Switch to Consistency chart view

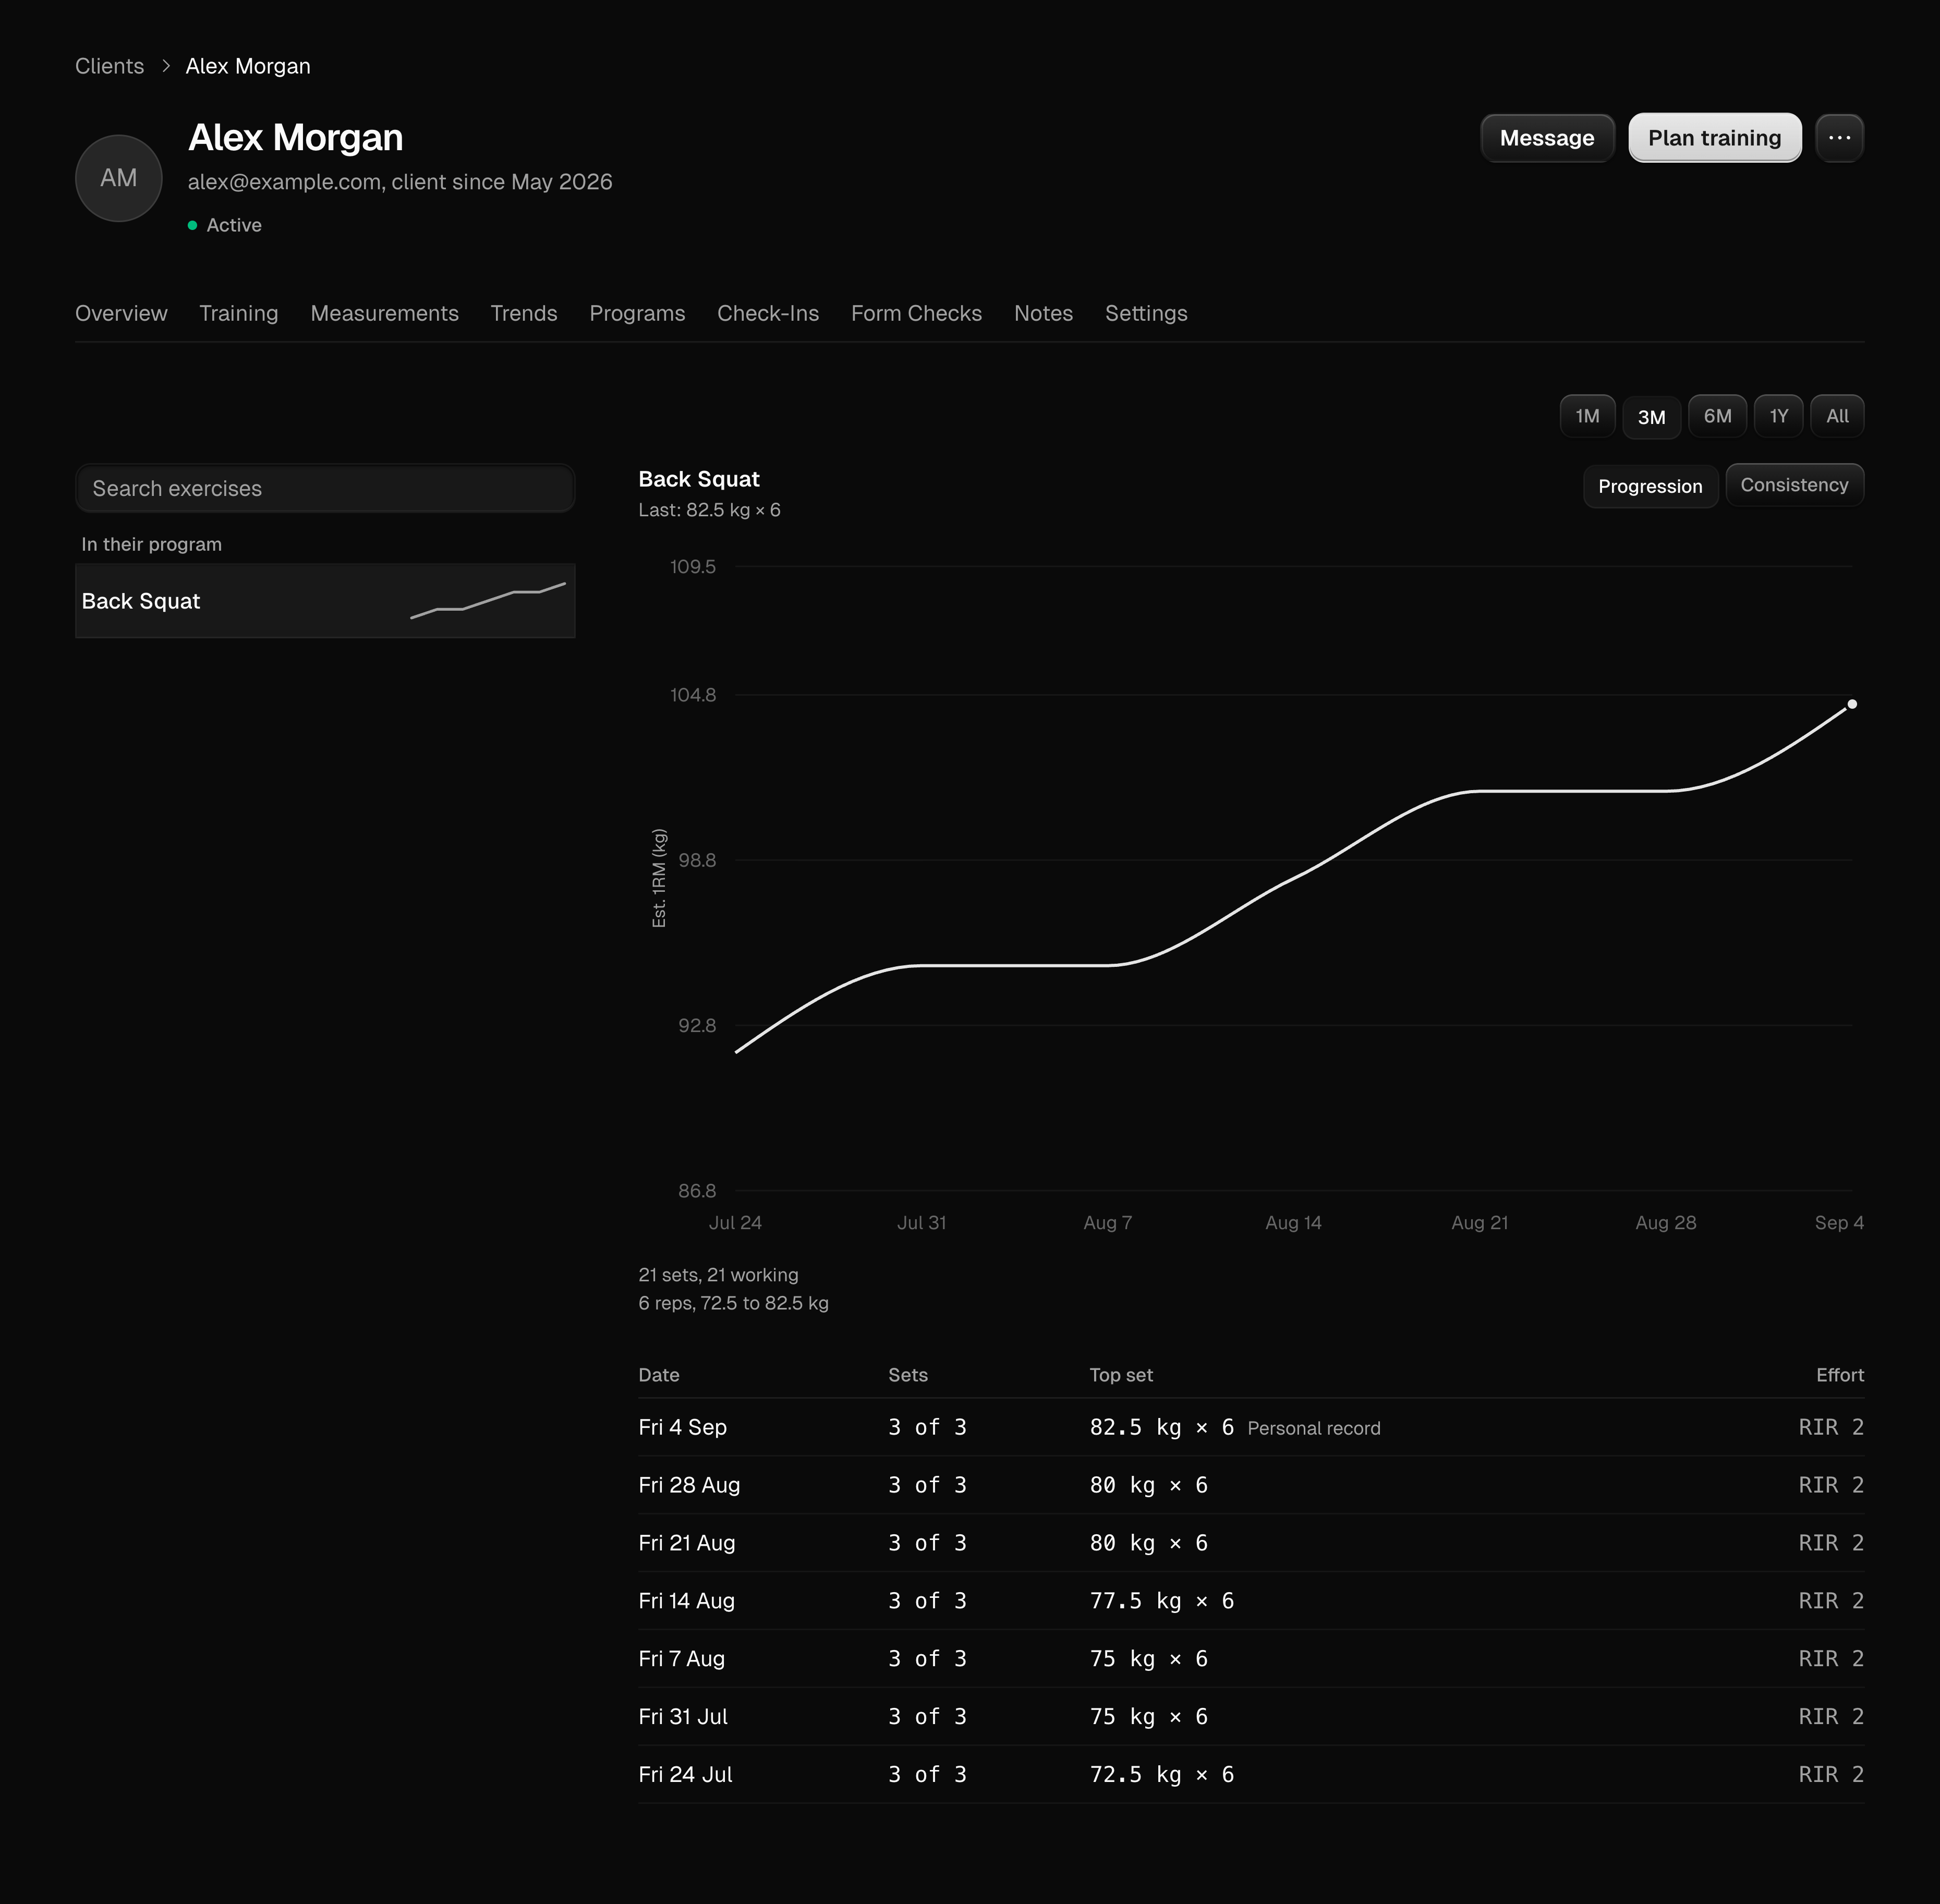coord(1794,485)
